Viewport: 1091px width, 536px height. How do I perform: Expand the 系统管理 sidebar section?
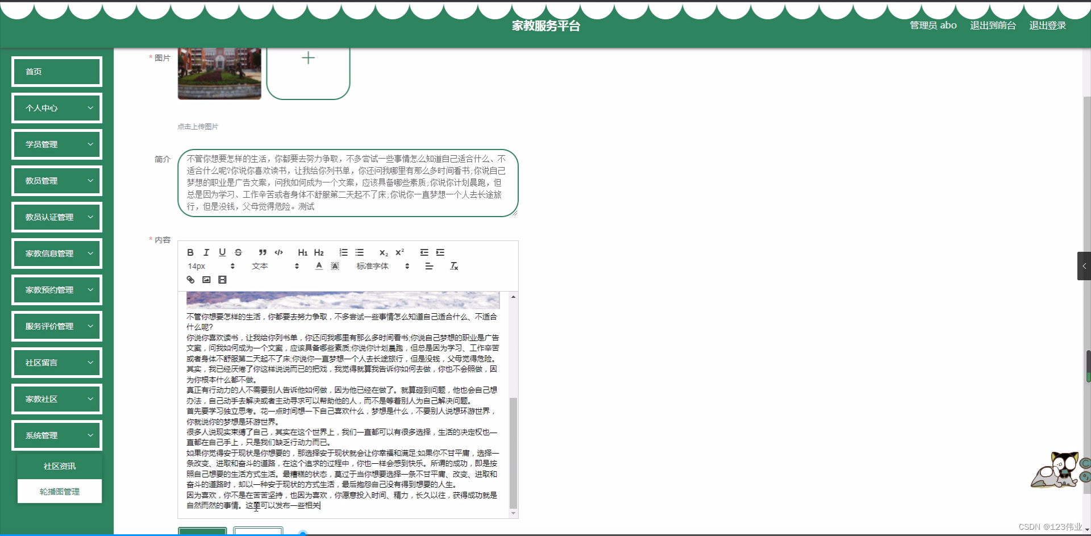[x=56, y=435]
